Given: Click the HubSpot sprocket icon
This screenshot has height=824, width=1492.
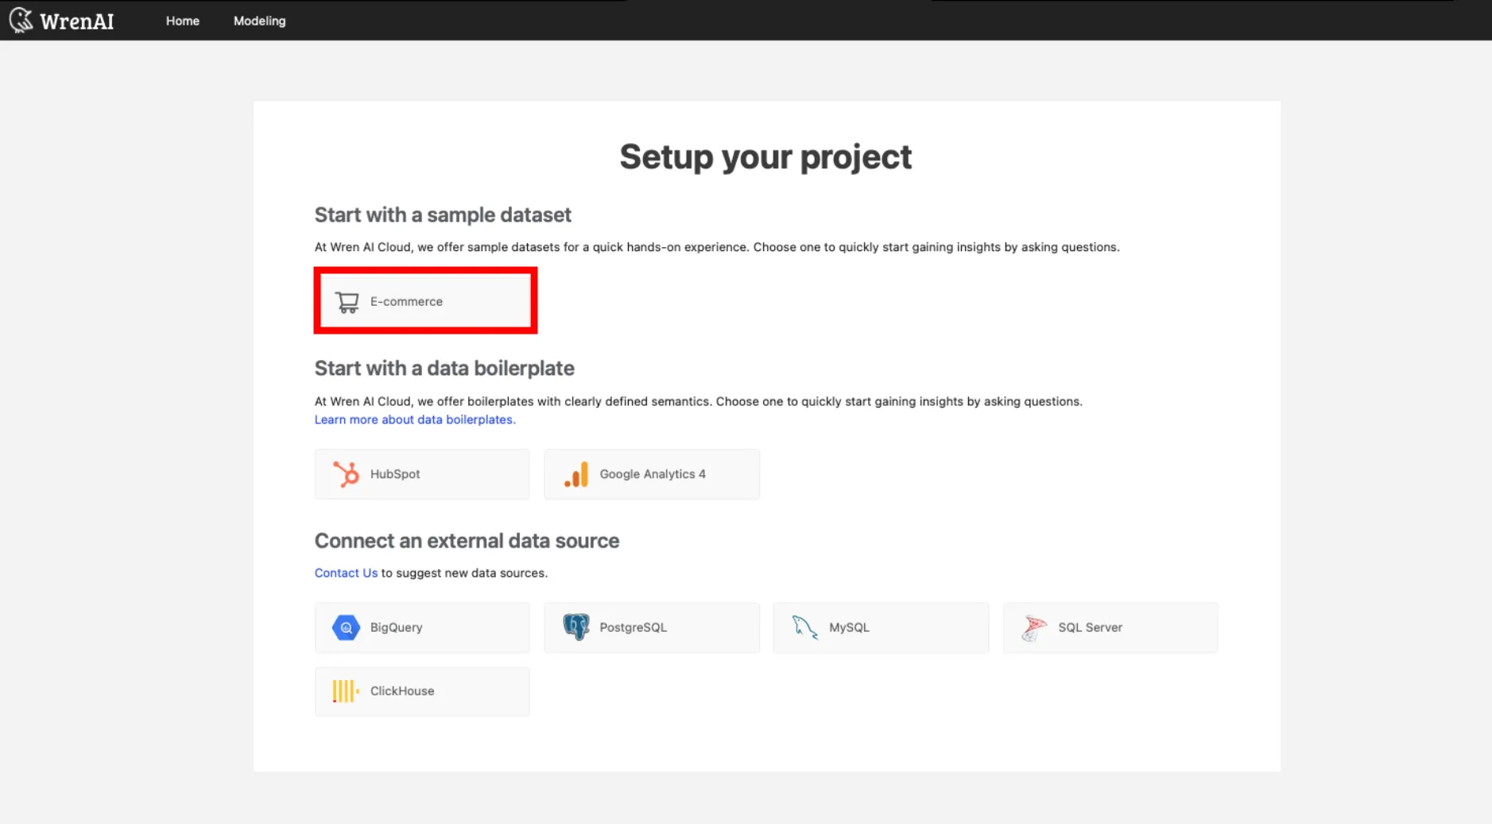Looking at the screenshot, I should pyautogui.click(x=346, y=474).
